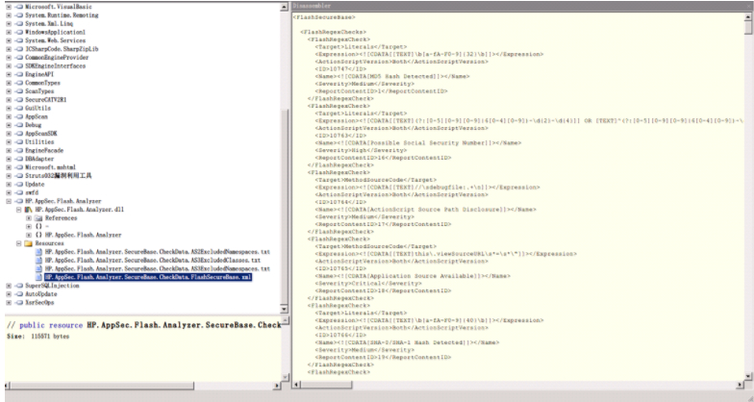Click the AppScanSDK assembly icon
The width and height of the screenshot is (754, 402).
(x=19, y=133)
